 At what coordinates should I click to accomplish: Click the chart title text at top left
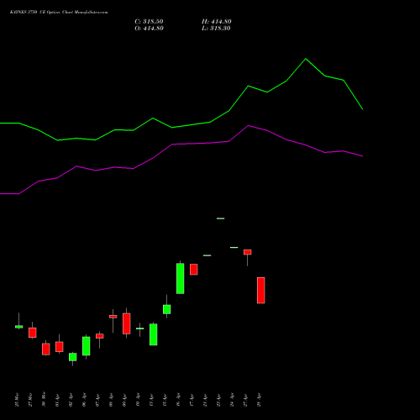click(59, 13)
